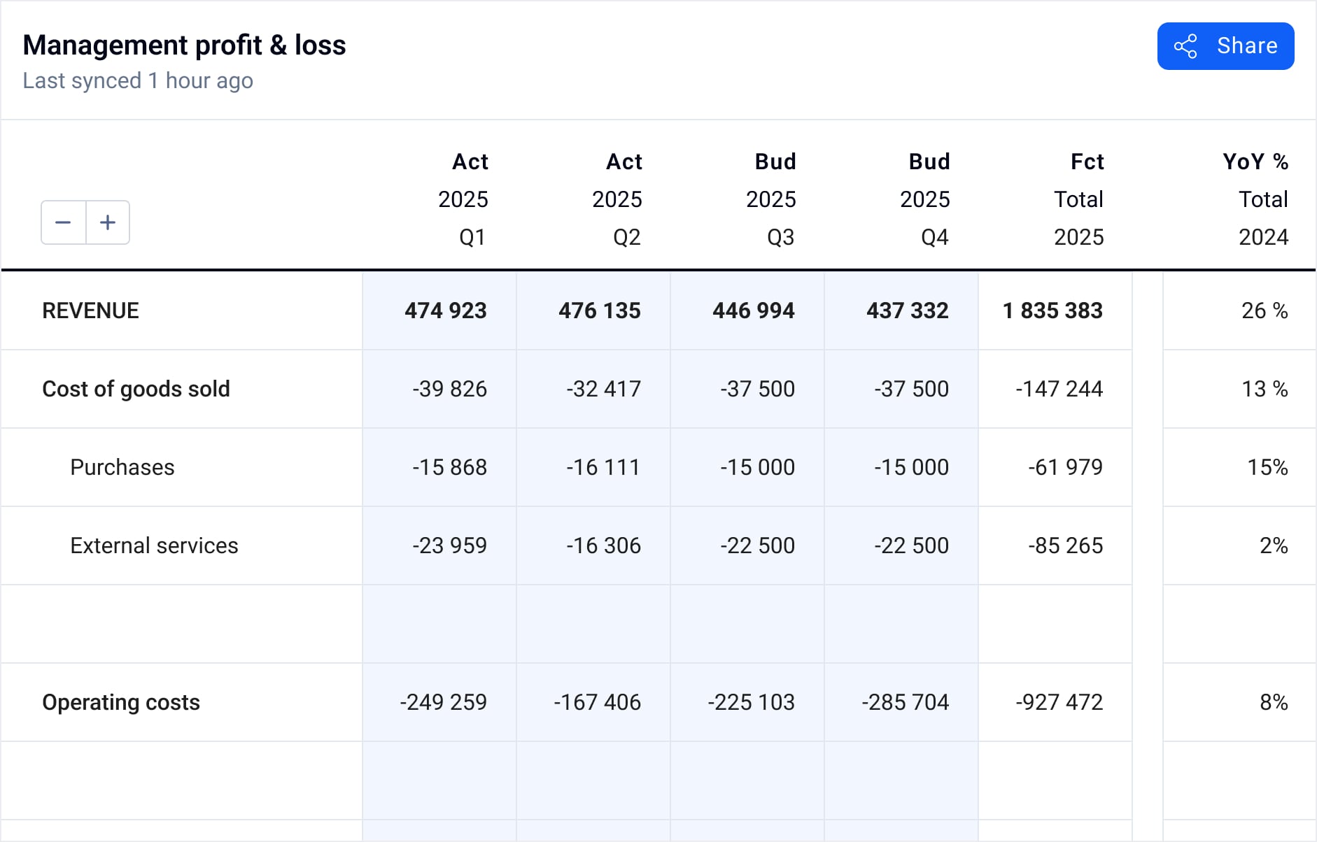Screen dimensions: 1317x842
Task: Click the Bud 2025 Q4 column header
Action: coord(925,199)
